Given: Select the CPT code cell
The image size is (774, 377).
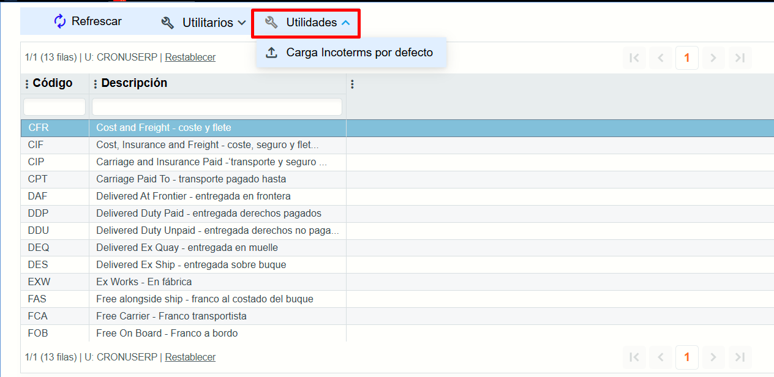Looking at the screenshot, I should [x=55, y=179].
